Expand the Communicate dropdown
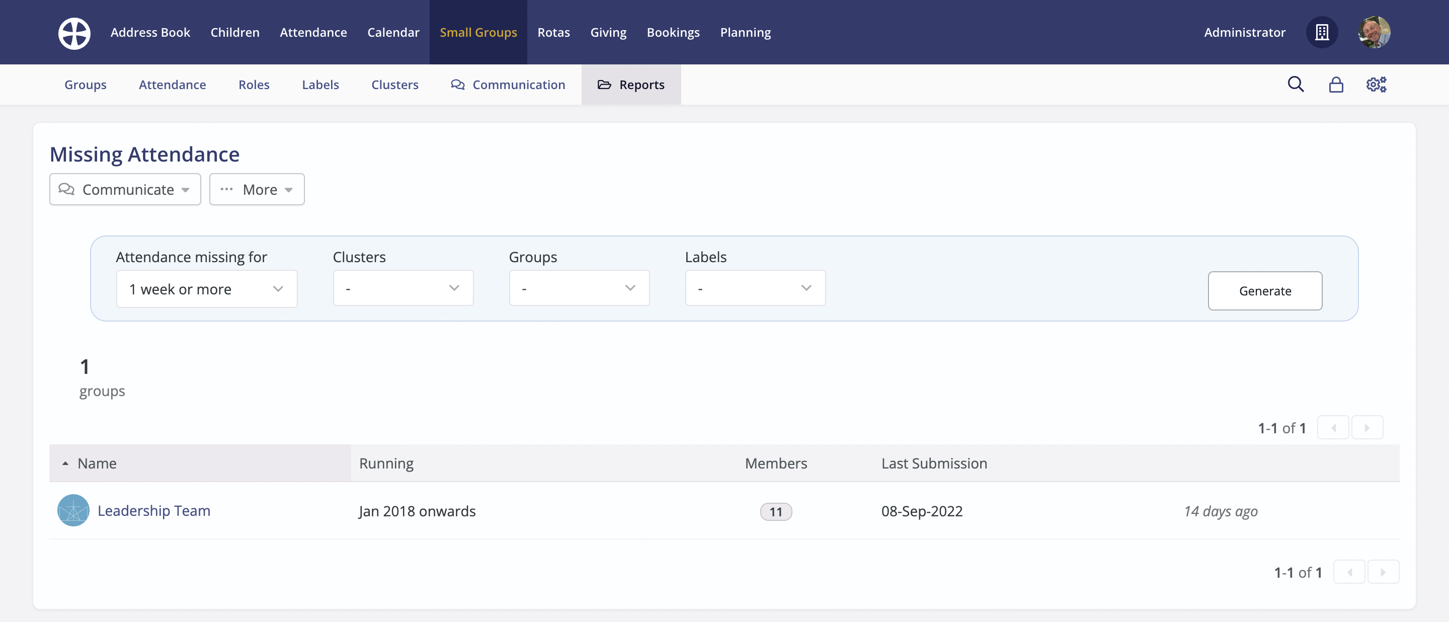This screenshot has height=622, width=1449. click(x=125, y=190)
